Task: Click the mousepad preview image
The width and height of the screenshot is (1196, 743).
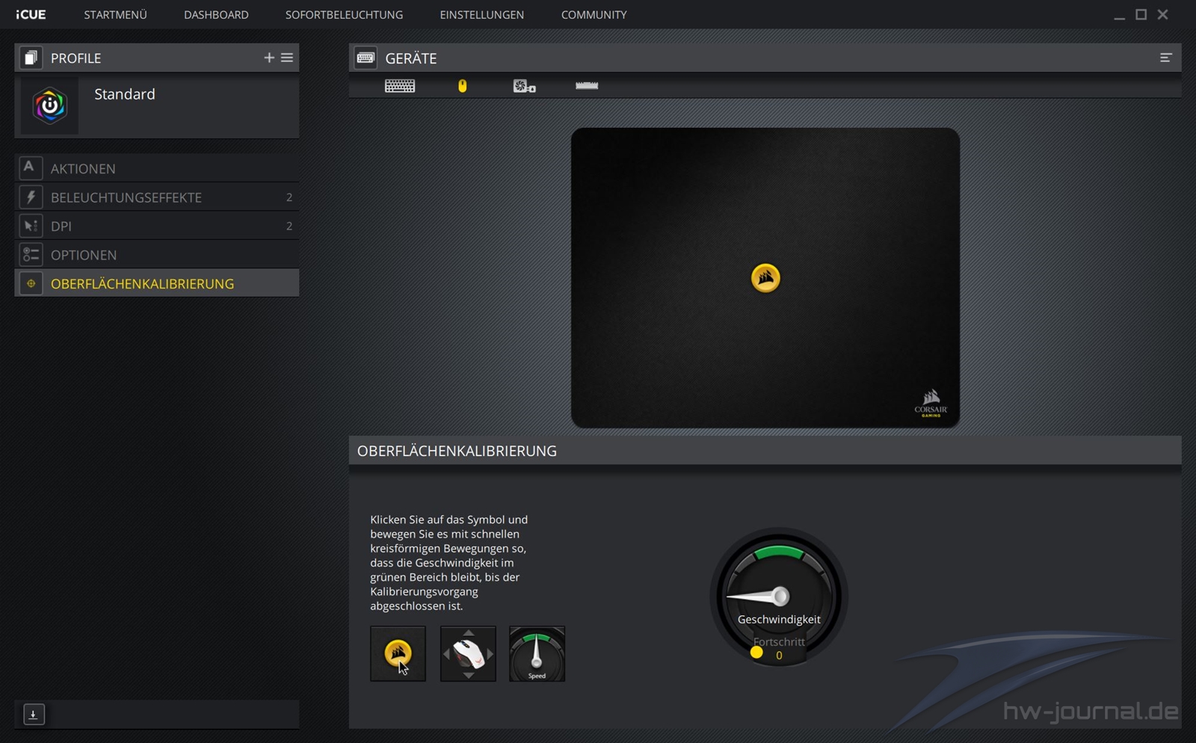Action: pyautogui.click(x=765, y=278)
